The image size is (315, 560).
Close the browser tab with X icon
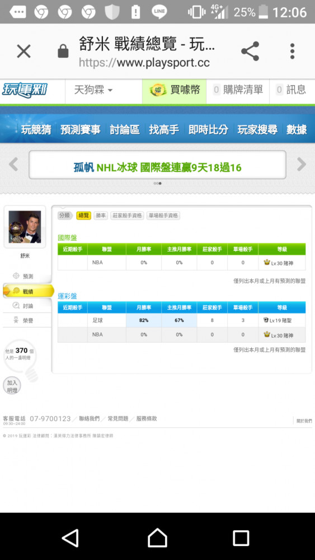coord(24,52)
